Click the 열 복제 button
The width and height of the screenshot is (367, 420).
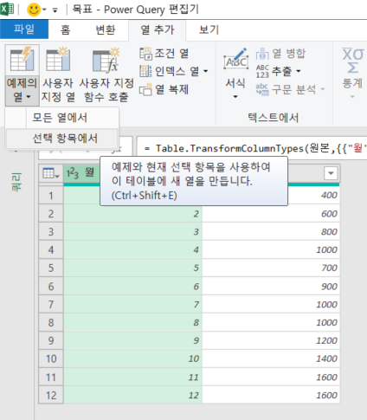(164, 89)
